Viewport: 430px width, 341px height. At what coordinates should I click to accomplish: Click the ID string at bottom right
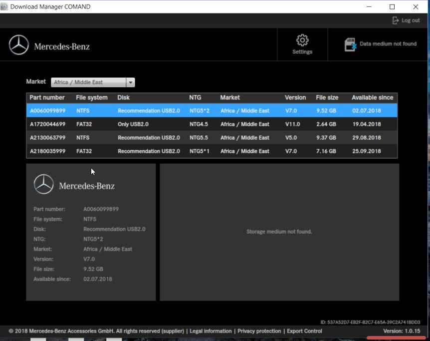coord(370,322)
